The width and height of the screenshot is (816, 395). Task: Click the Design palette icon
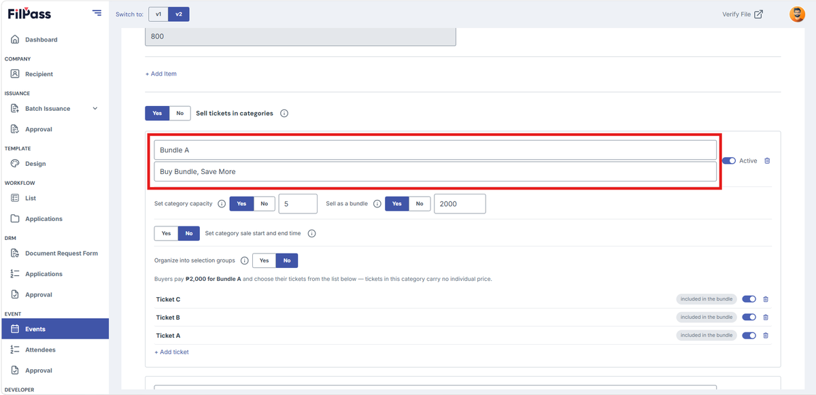pyautogui.click(x=15, y=163)
